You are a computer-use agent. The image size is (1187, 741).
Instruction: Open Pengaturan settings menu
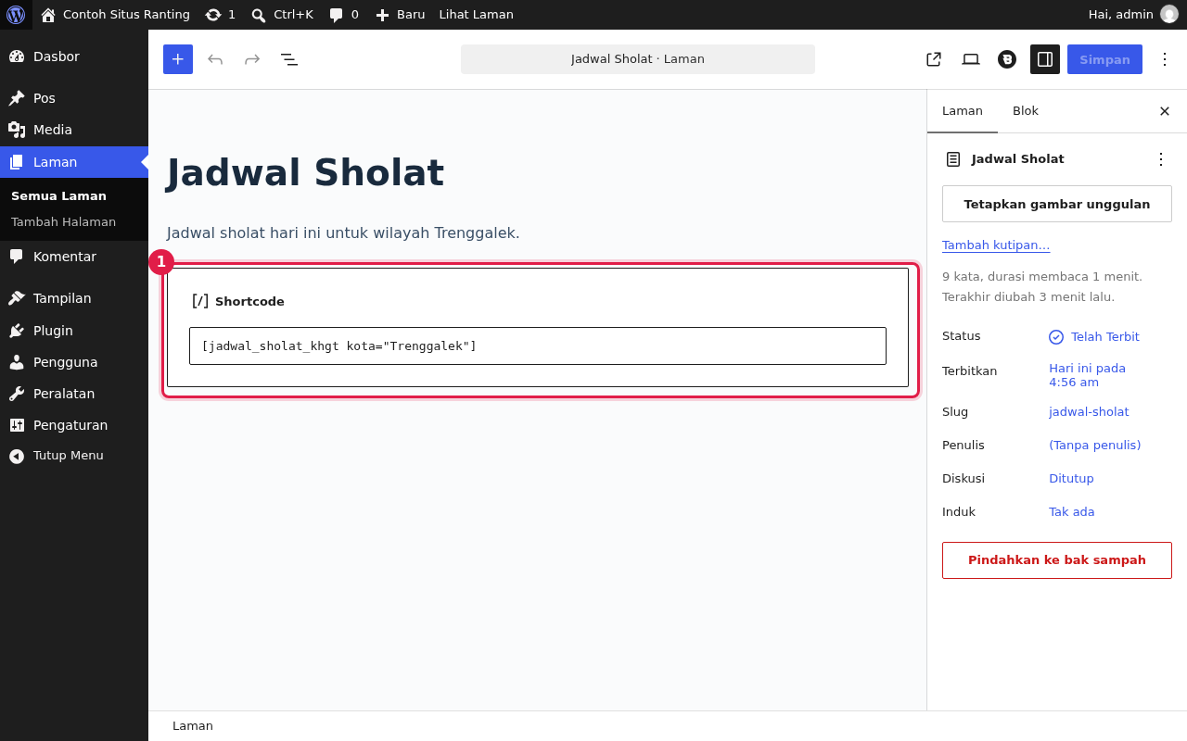(74, 425)
